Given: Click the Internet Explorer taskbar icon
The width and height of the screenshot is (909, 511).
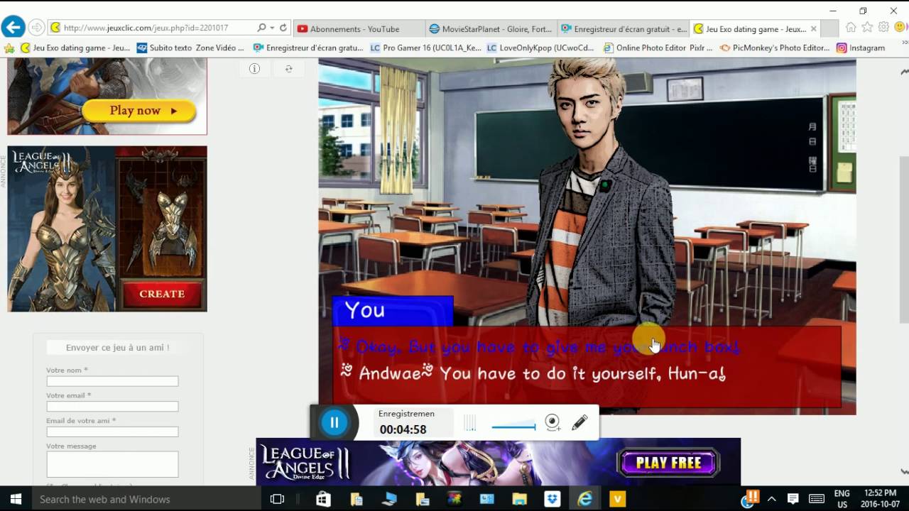Looking at the screenshot, I should click(585, 499).
